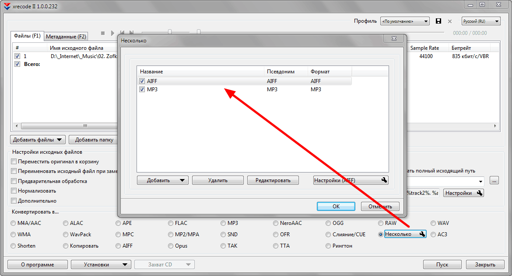Image resolution: width=512 pixels, height=276 pixels.
Task: Open the Профиль dropdown list
Action: (404, 21)
